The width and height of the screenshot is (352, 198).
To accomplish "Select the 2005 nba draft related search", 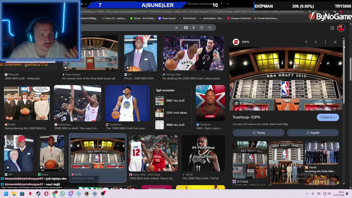I will [173, 125].
